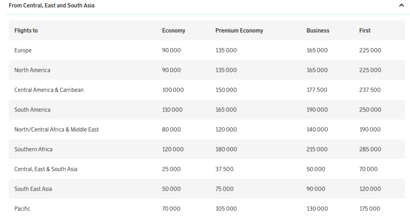Viewport: 410px width, 216px height.
Task: Click the South East Asia row label
Action: (33, 189)
